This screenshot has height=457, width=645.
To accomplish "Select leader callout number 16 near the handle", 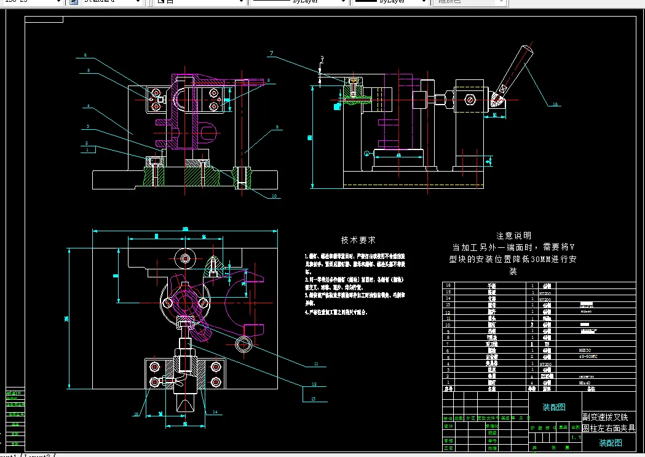I will tap(555, 105).
